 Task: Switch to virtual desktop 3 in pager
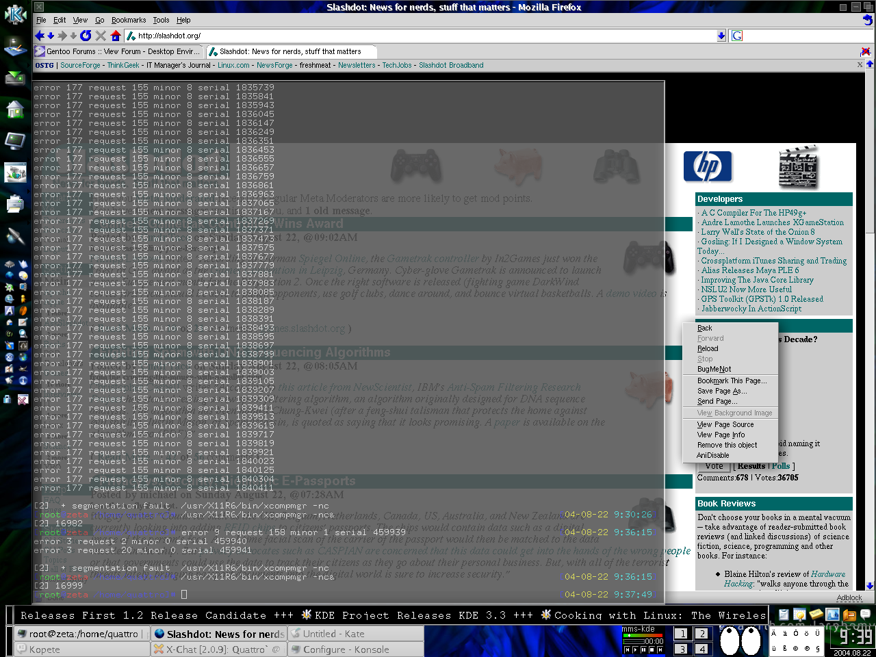point(682,649)
